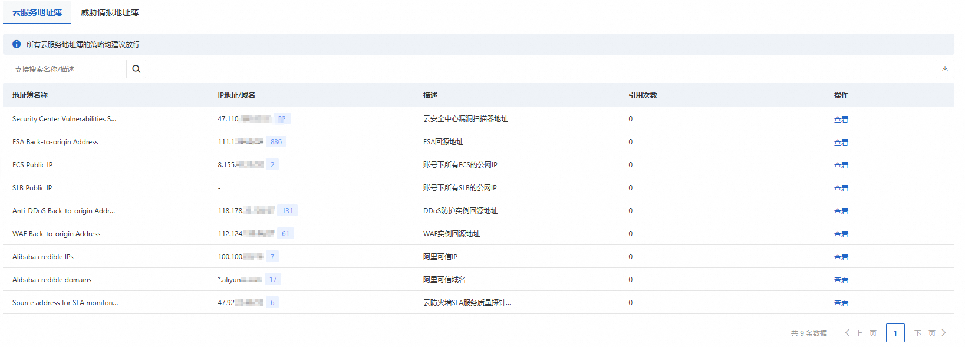The image size is (965, 347).
Task: Click the search magnifier icon
Action: pyautogui.click(x=136, y=69)
